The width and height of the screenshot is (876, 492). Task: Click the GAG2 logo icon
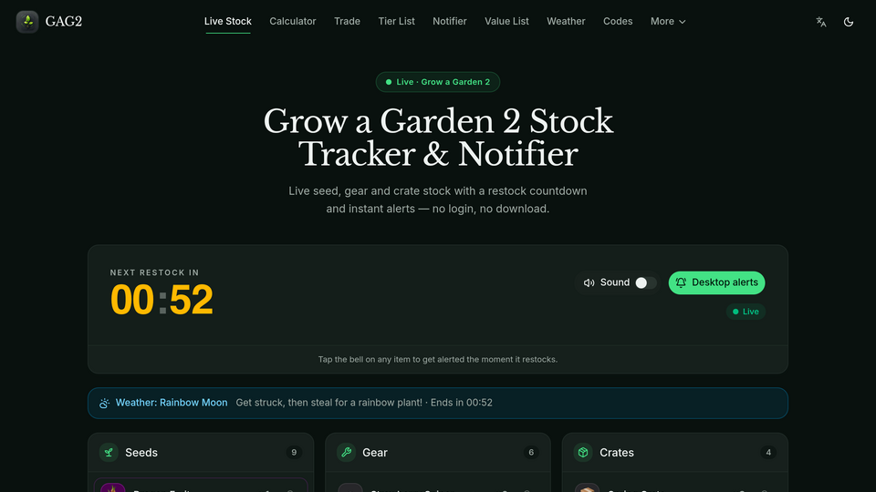[27, 22]
